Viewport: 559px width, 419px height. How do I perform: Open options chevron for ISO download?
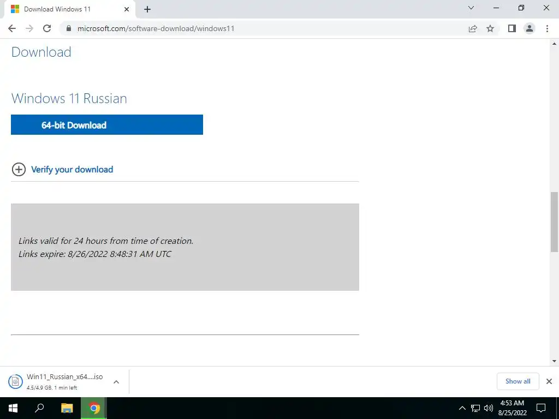click(x=116, y=381)
